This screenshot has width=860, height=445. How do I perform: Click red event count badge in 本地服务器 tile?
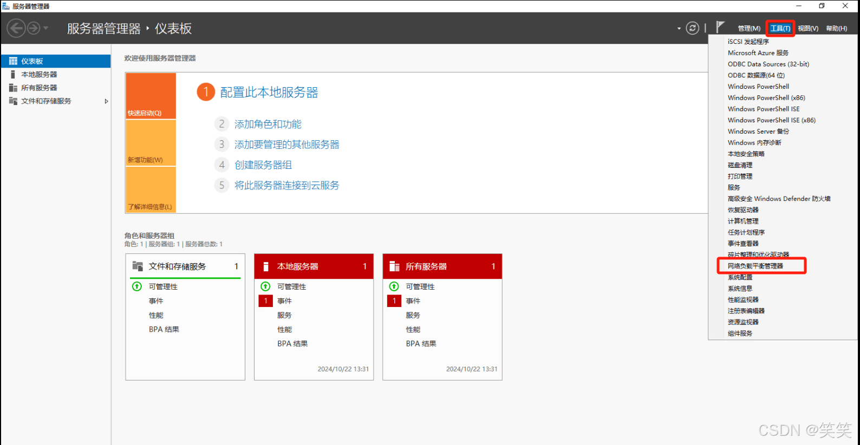(265, 301)
